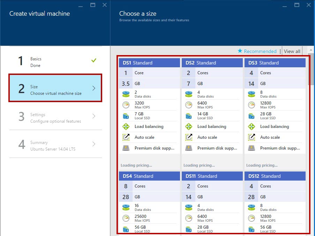Click the Auto scale icon in DS2 card
This screenshot has height=236, width=315.
click(189, 137)
